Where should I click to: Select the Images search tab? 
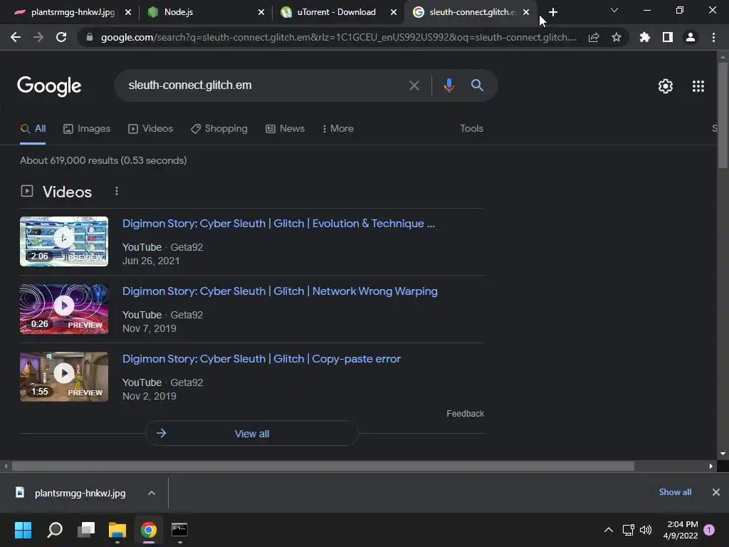pyautogui.click(x=87, y=128)
